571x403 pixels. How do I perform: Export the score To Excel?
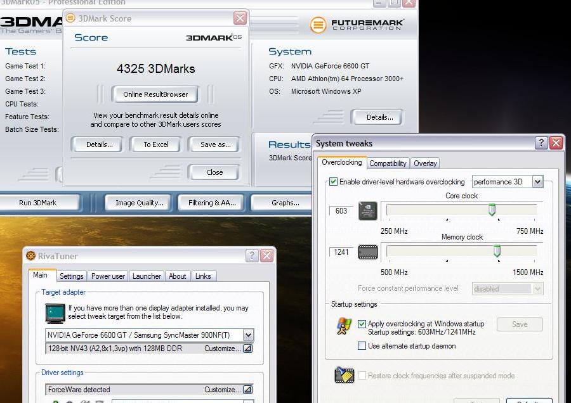(156, 144)
